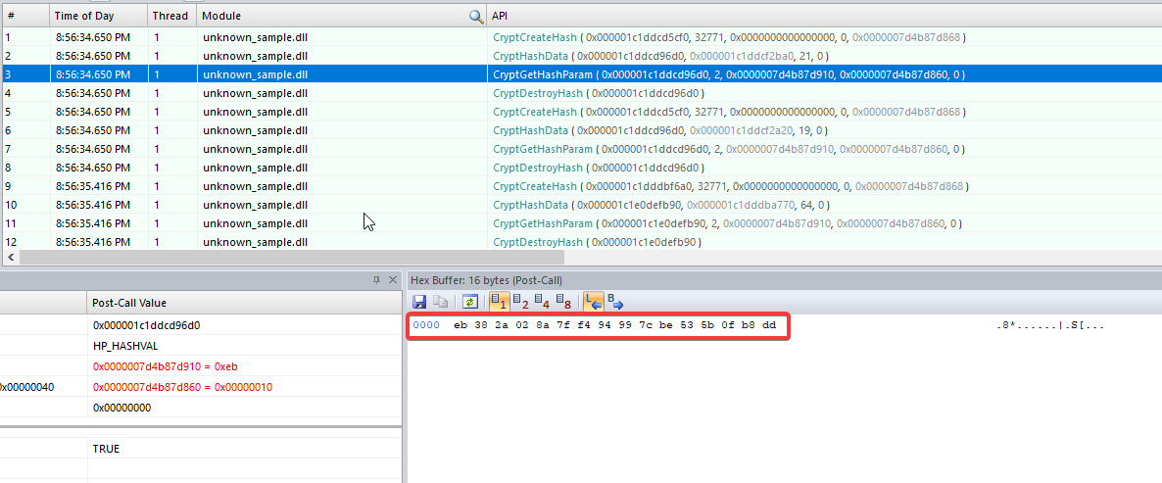Pin the parameters panel
Image resolution: width=1162 pixels, height=483 pixels.
376,280
